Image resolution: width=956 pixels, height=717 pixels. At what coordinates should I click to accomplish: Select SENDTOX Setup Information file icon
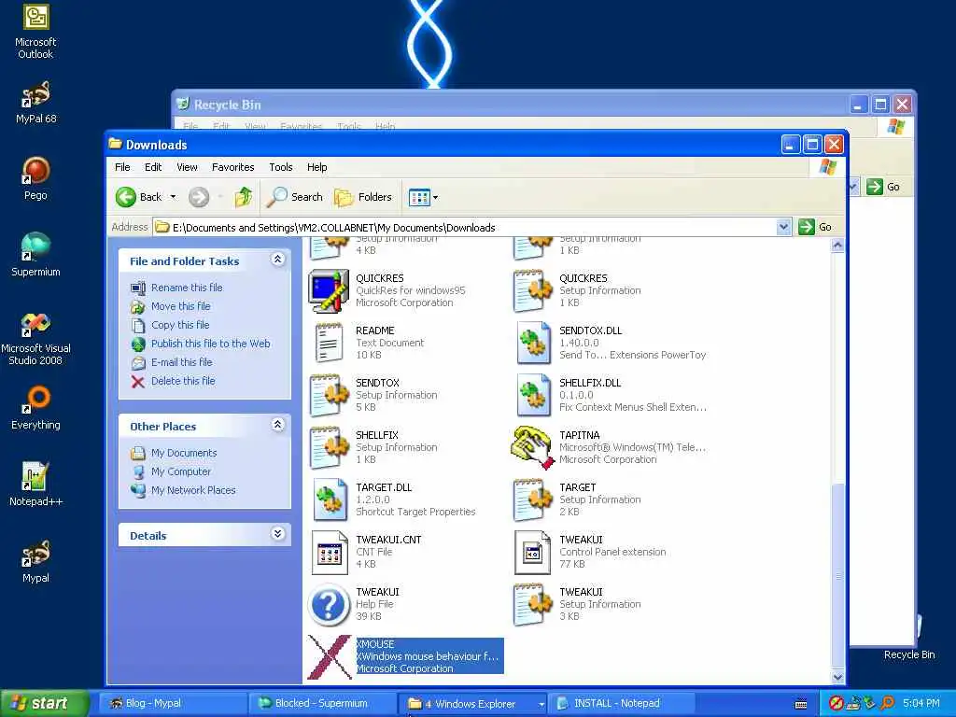pyautogui.click(x=329, y=395)
